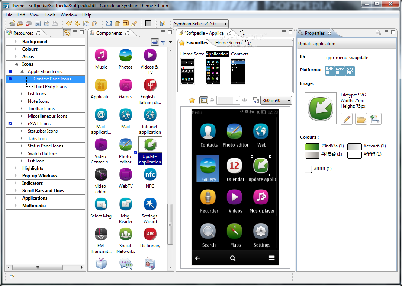The image size is (402, 286).
Task: Toggle the checkbox beside eSWT Icons
Action: 10,124
